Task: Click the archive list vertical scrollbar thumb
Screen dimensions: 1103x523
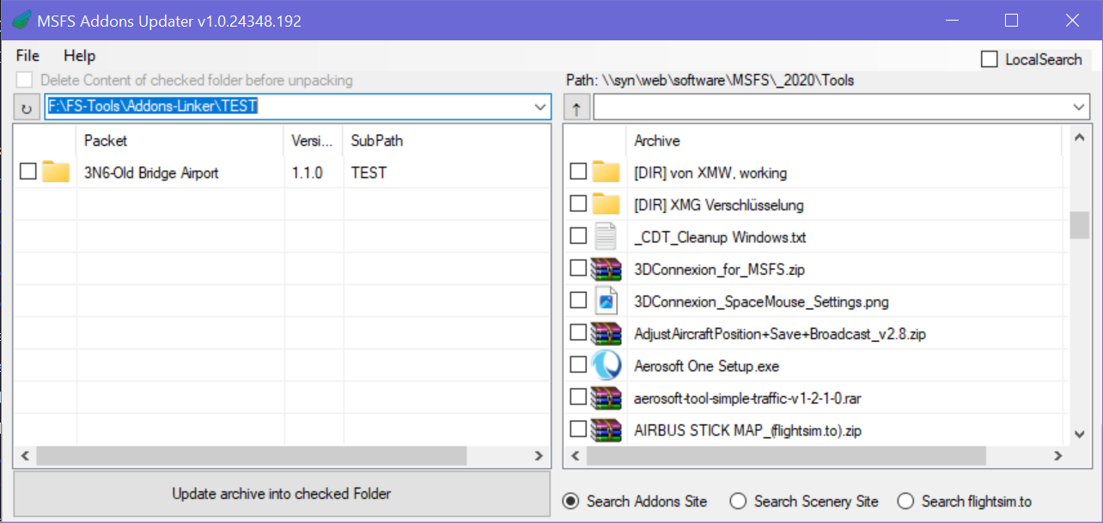Action: pos(1079,225)
